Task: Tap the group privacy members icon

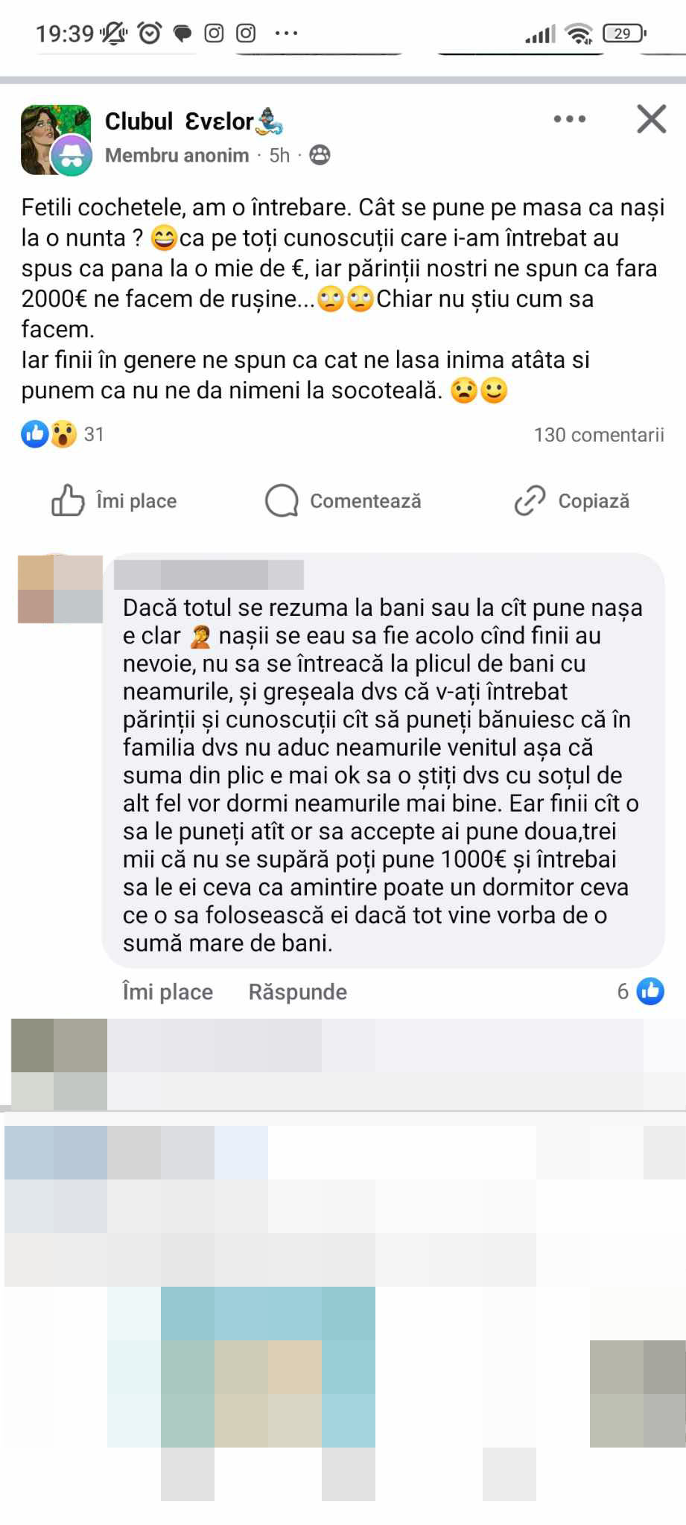Action: (x=320, y=155)
